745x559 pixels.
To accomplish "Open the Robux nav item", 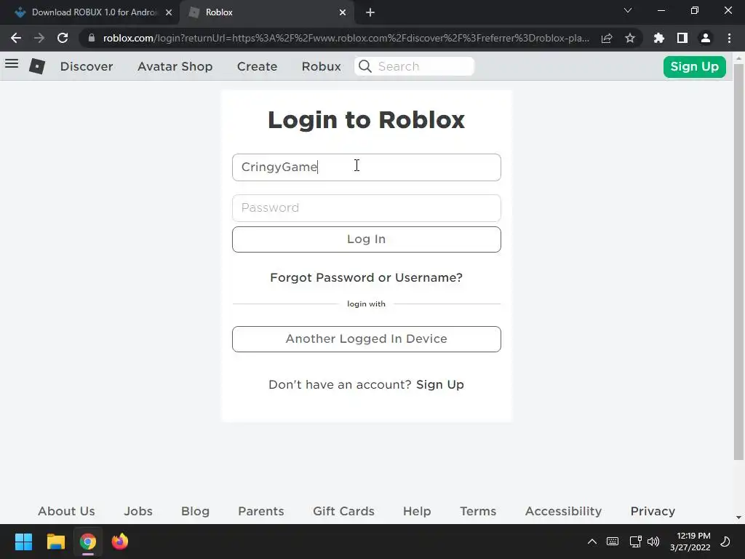I will click(321, 66).
